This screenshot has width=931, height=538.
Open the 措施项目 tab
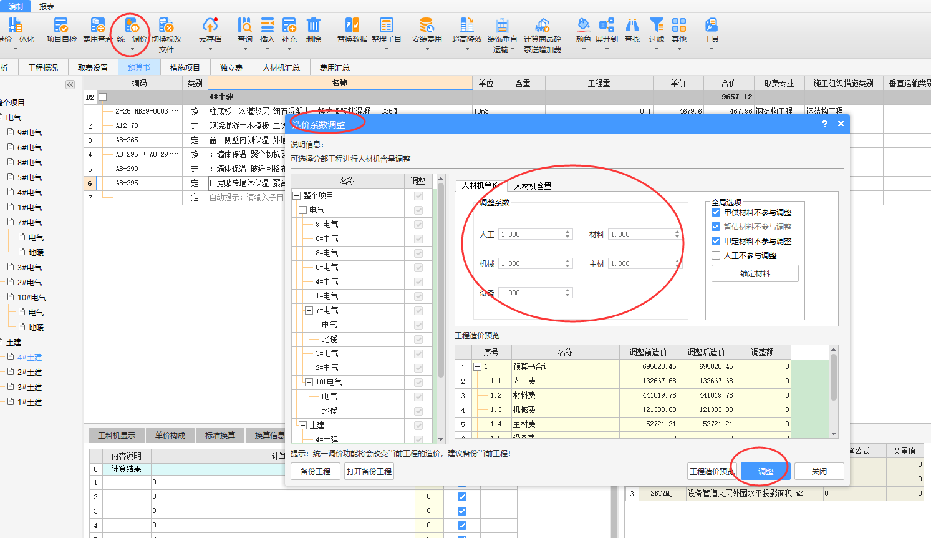click(x=185, y=67)
